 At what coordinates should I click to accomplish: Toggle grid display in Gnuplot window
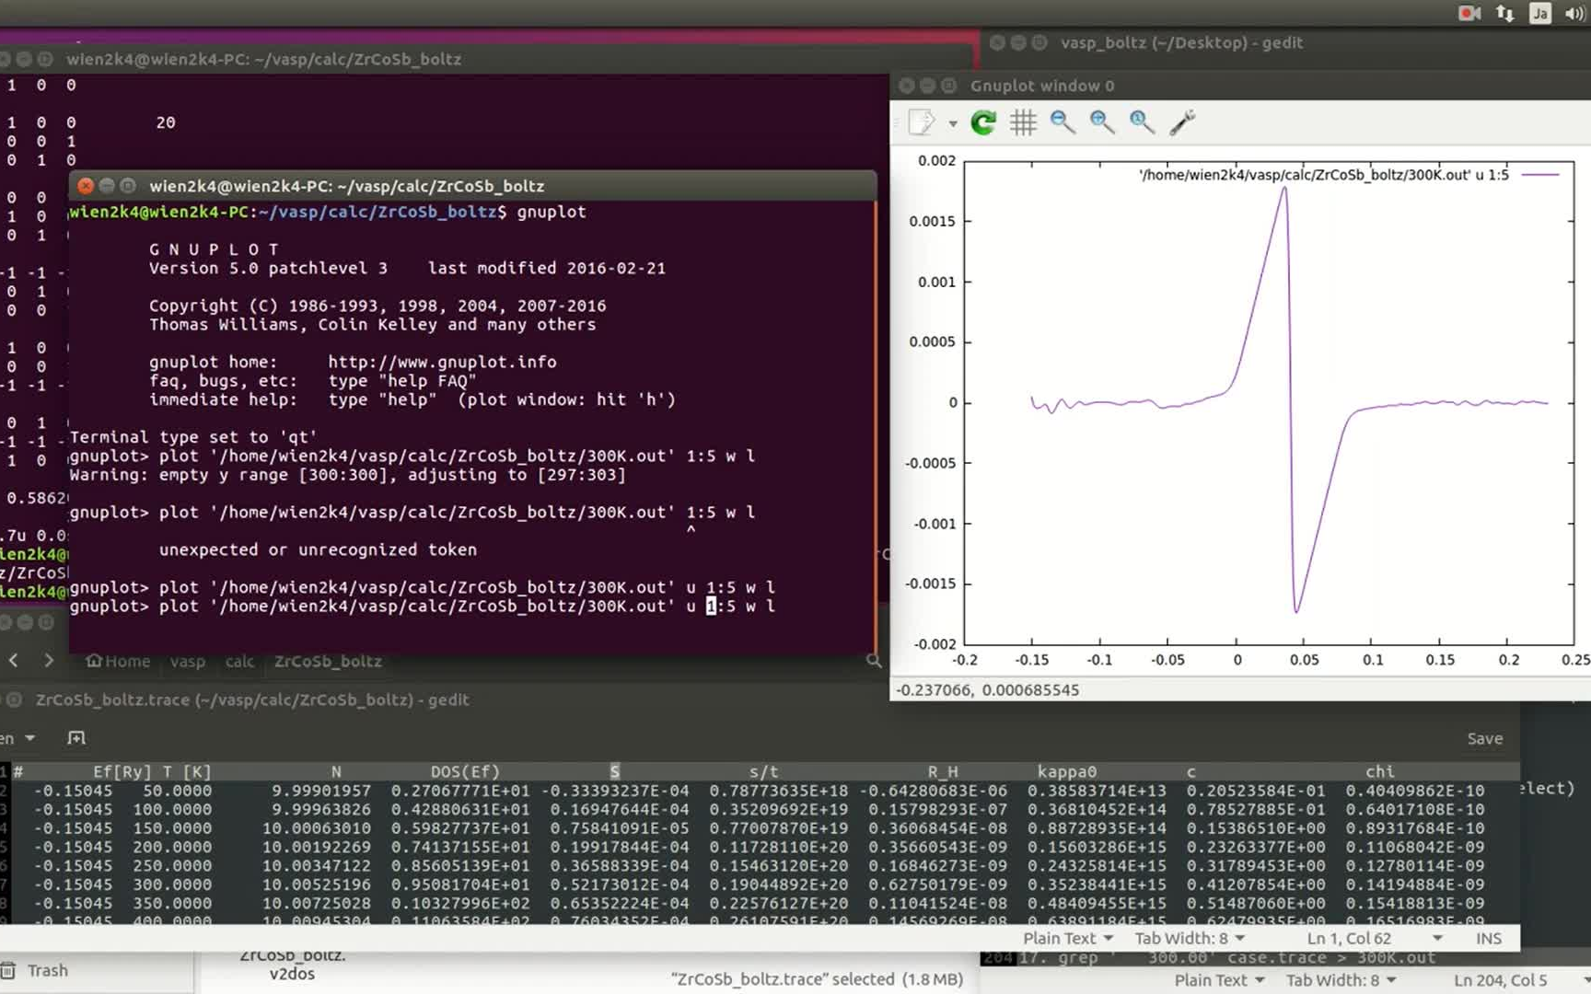pyautogui.click(x=1023, y=122)
